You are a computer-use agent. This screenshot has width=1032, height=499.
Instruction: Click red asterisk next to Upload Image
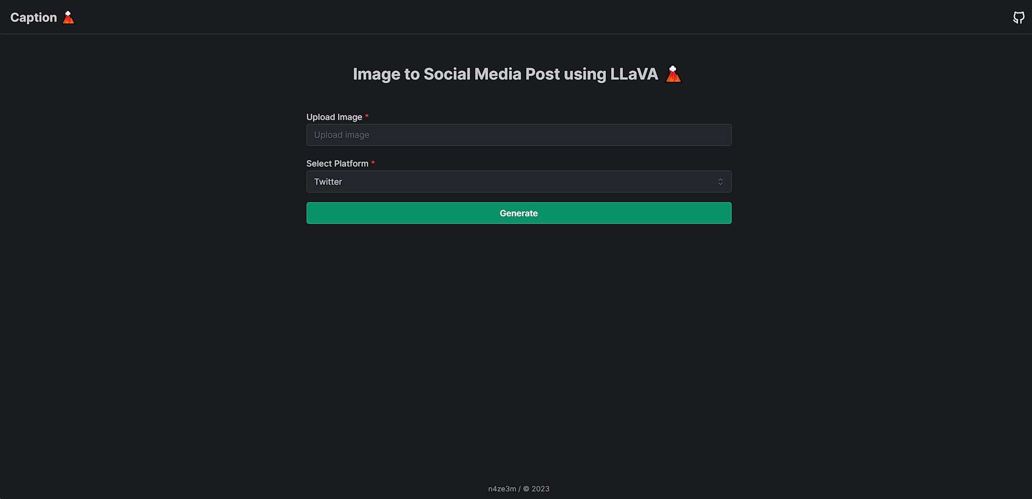(367, 117)
